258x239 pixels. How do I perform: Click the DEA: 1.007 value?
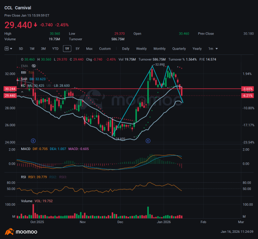[58, 149]
